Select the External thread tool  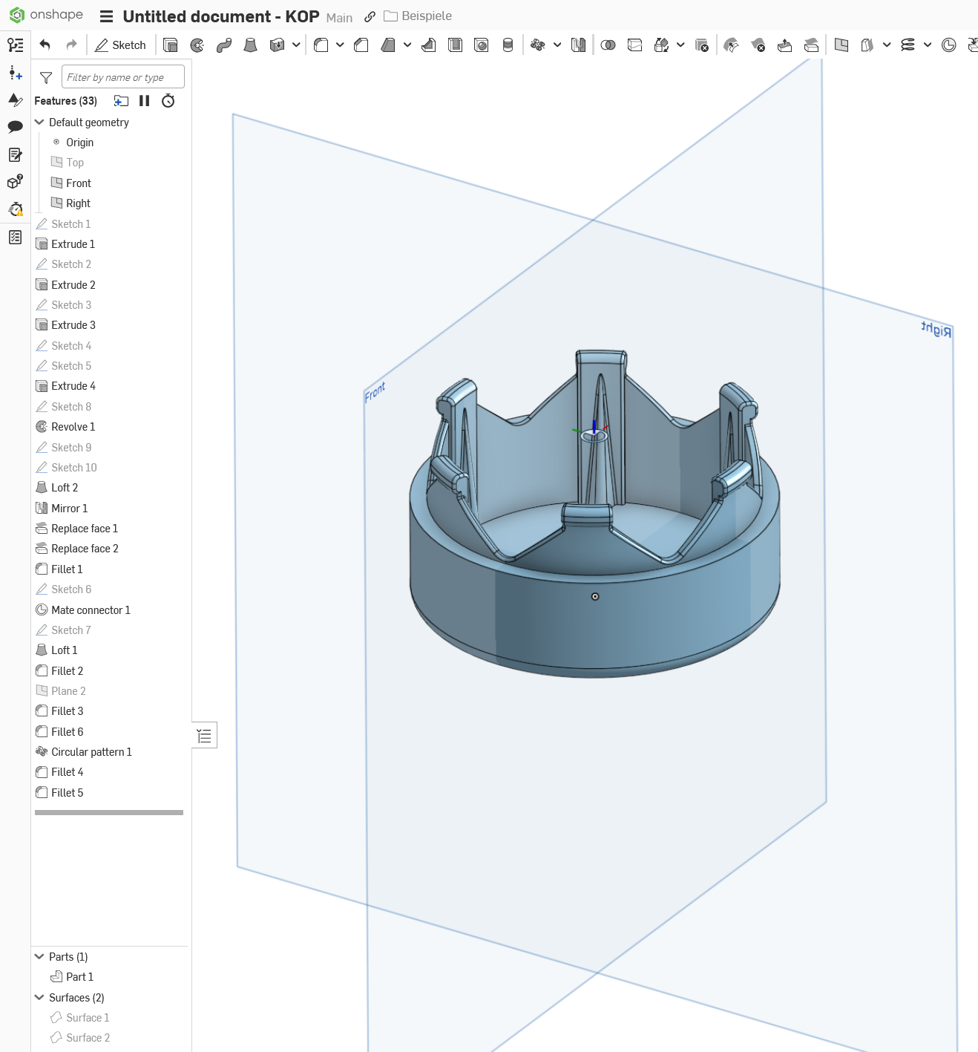(508, 45)
